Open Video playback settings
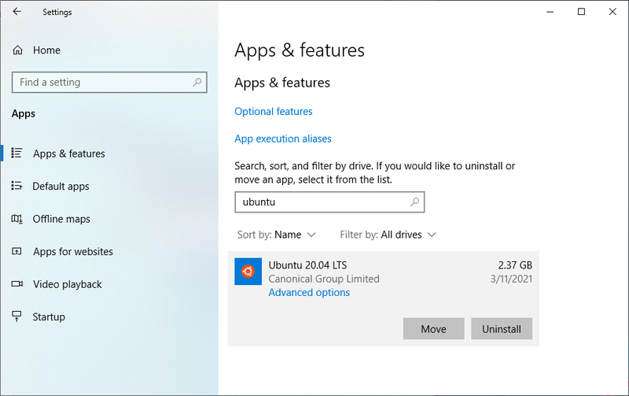Image resolution: width=629 pixels, height=396 pixels. (68, 284)
